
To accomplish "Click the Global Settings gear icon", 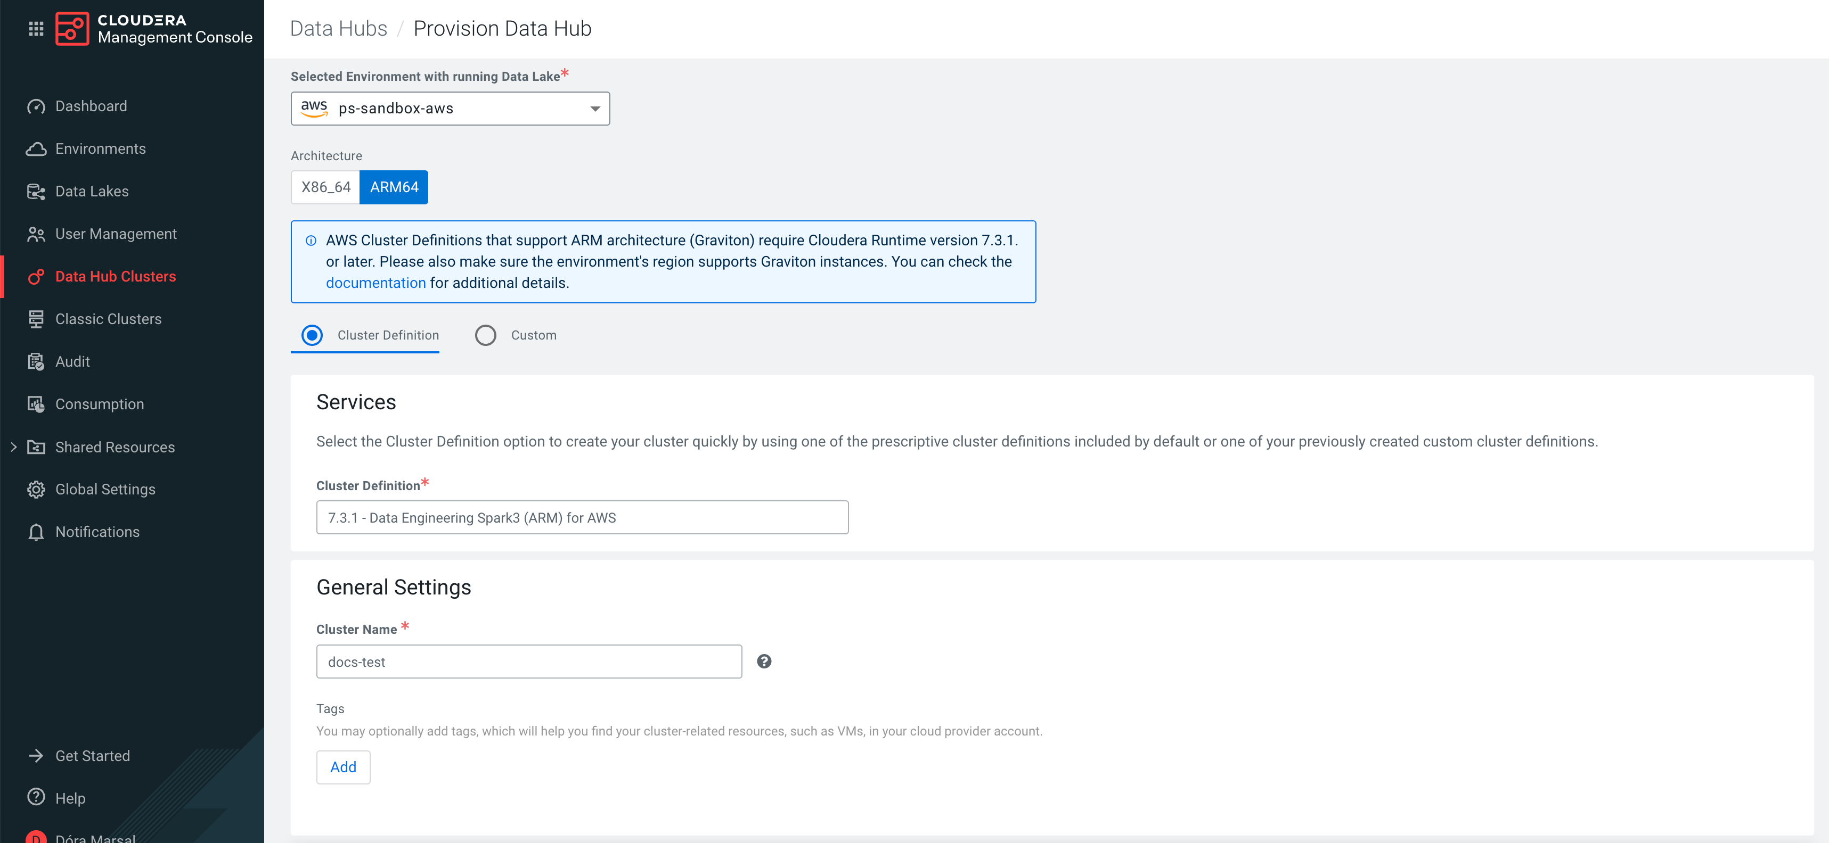I will point(36,490).
